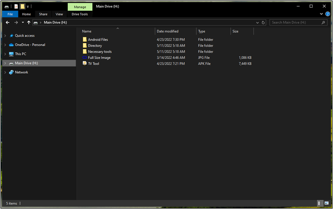Viewport: 333px width, 209px height.
Task: Go up one folder level
Action: [29, 22]
